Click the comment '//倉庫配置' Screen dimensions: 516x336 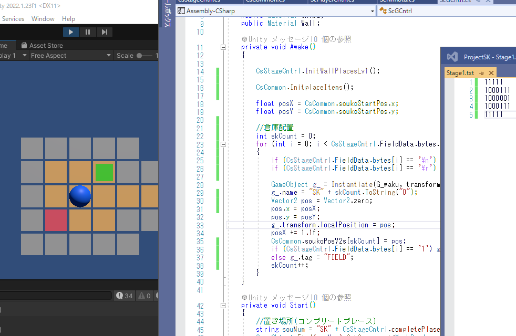pyautogui.click(x=274, y=128)
